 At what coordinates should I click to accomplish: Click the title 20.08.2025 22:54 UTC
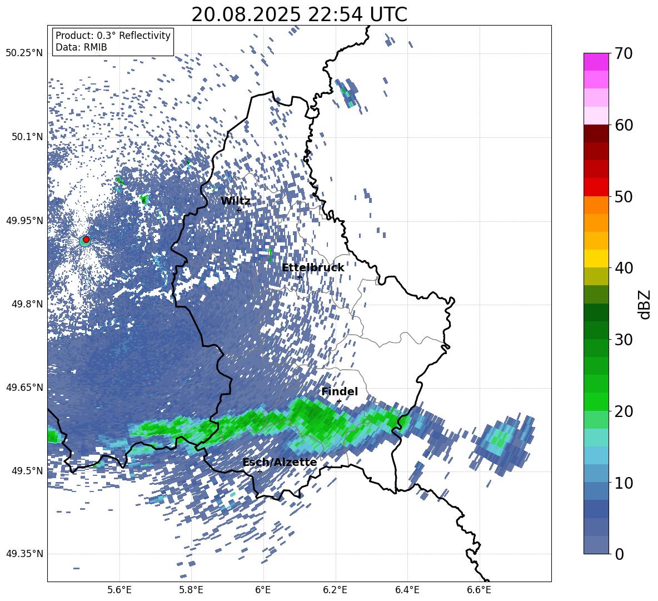click(x=299, y=14)
